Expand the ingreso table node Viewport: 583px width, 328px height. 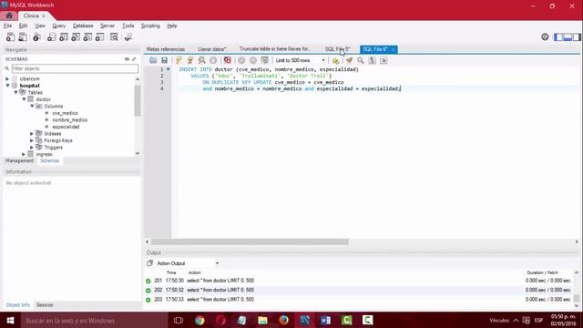point(24,154)
